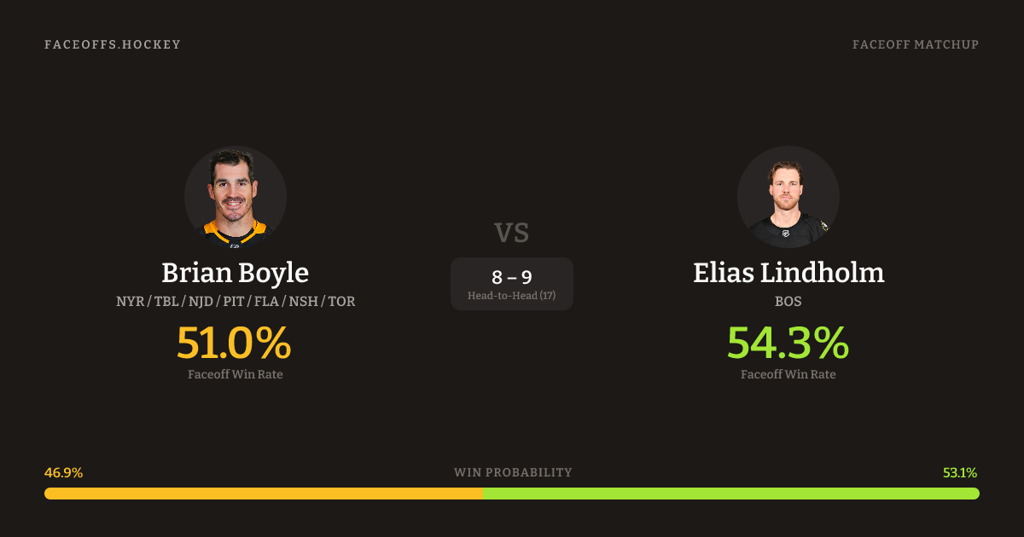Select the FACEOFF MATCHUP header label

pyautogui.click(x=915, y=44)
